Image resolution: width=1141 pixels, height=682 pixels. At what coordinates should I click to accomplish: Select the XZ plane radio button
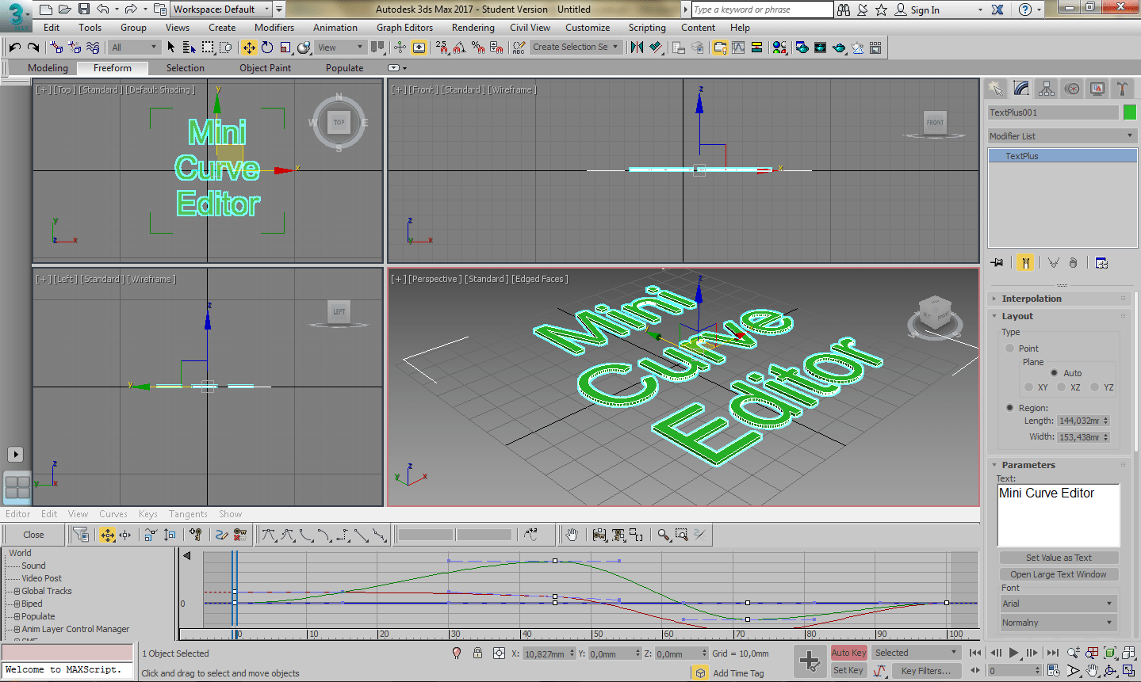1061,387
